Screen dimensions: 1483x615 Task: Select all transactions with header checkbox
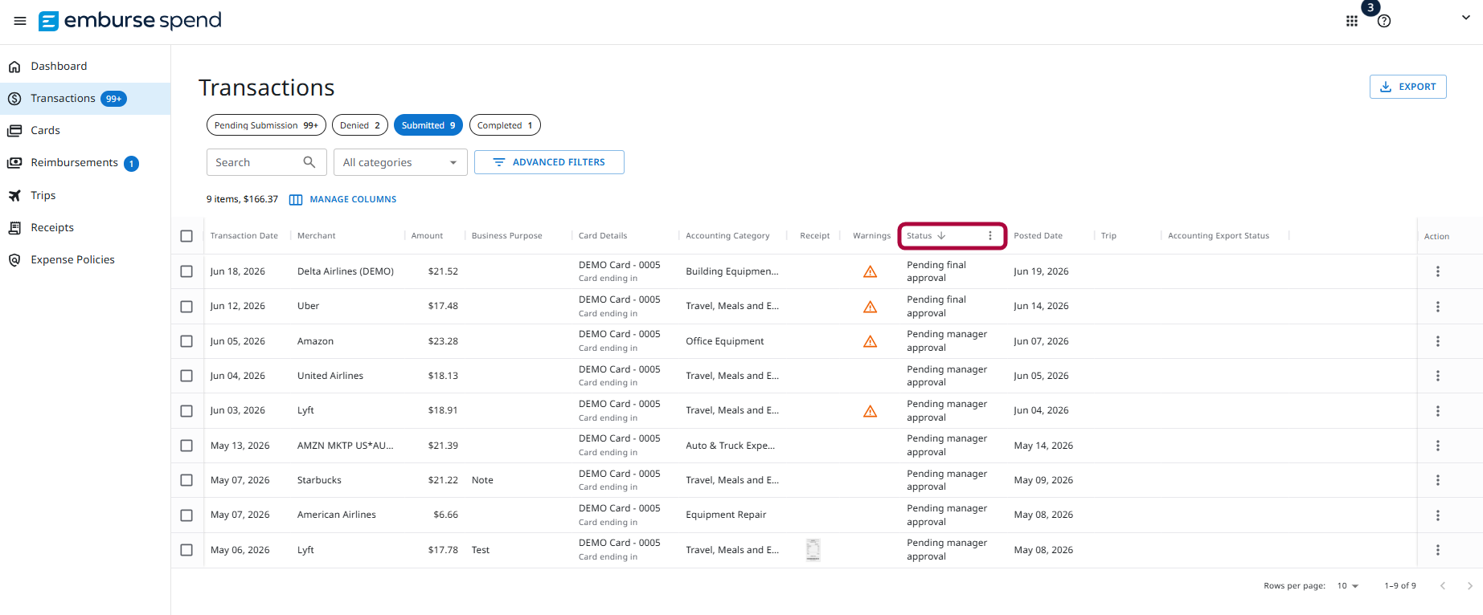point(186,236)
